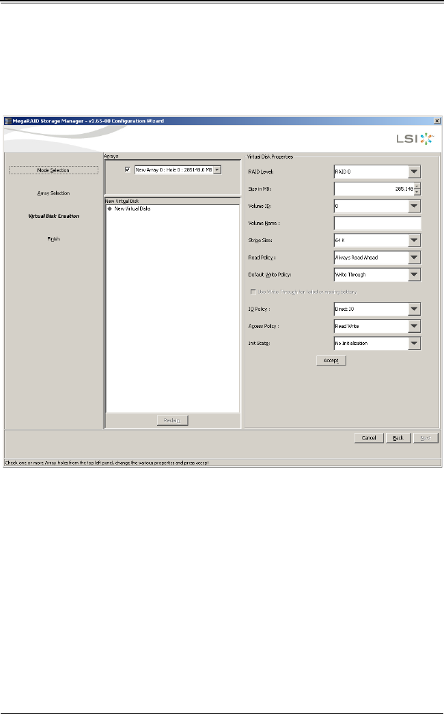
Task: Toggle the New Array 0 checkbox
Action: pyautogui.click(x=128, y=169)
